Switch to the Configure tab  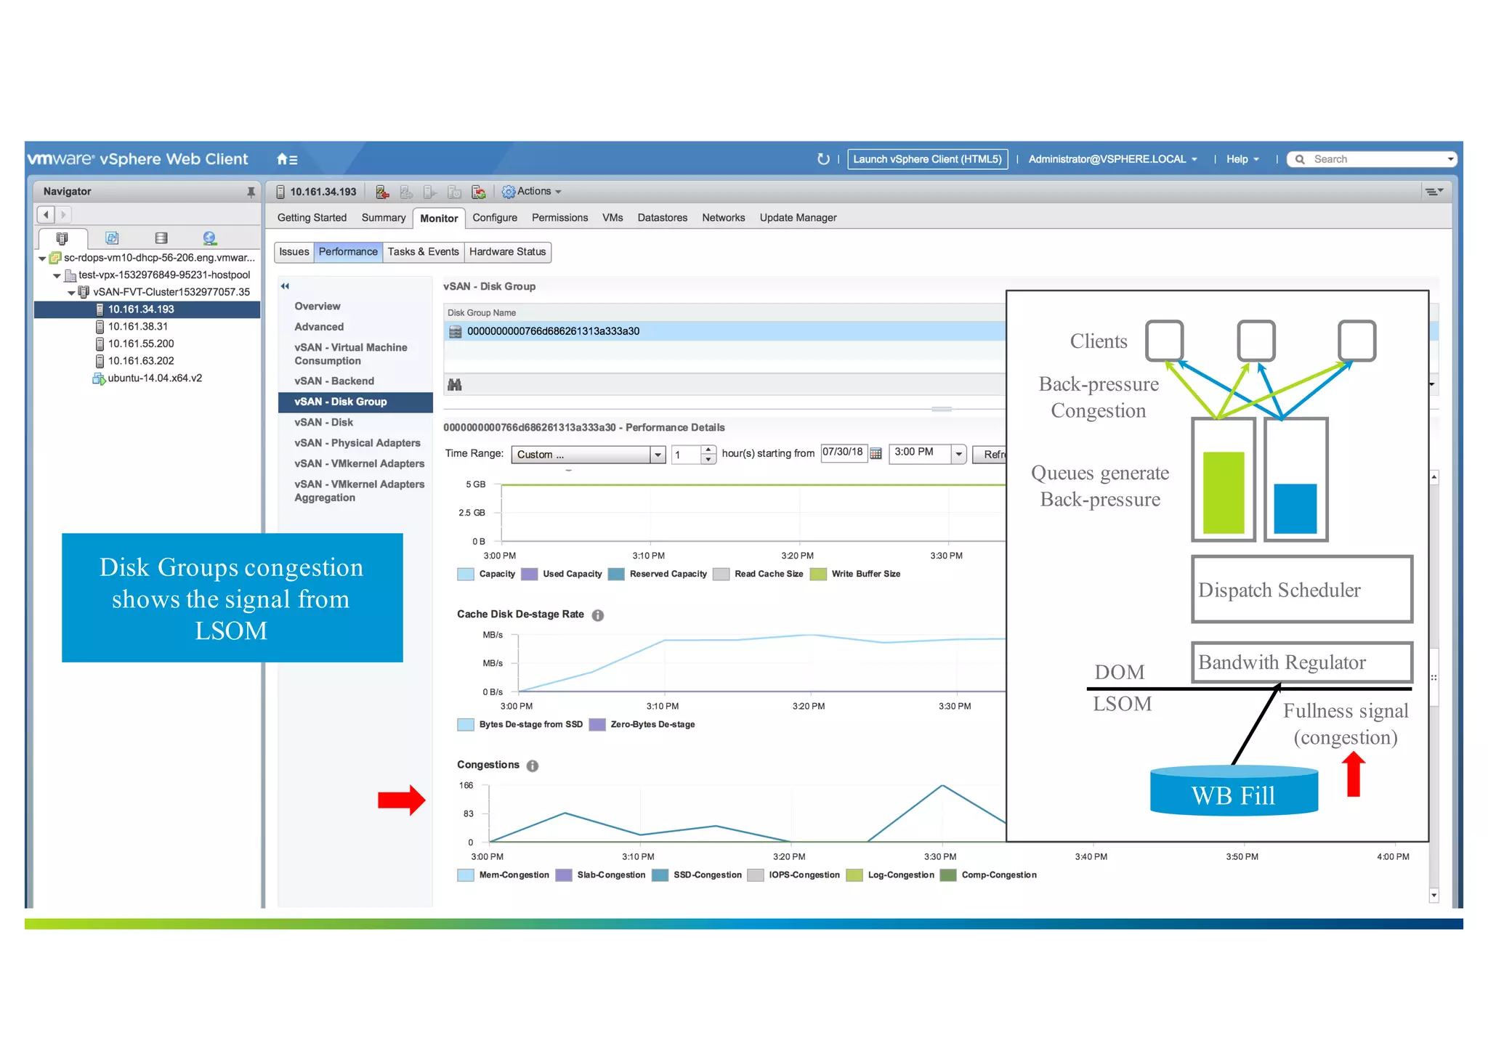[495, 218]
